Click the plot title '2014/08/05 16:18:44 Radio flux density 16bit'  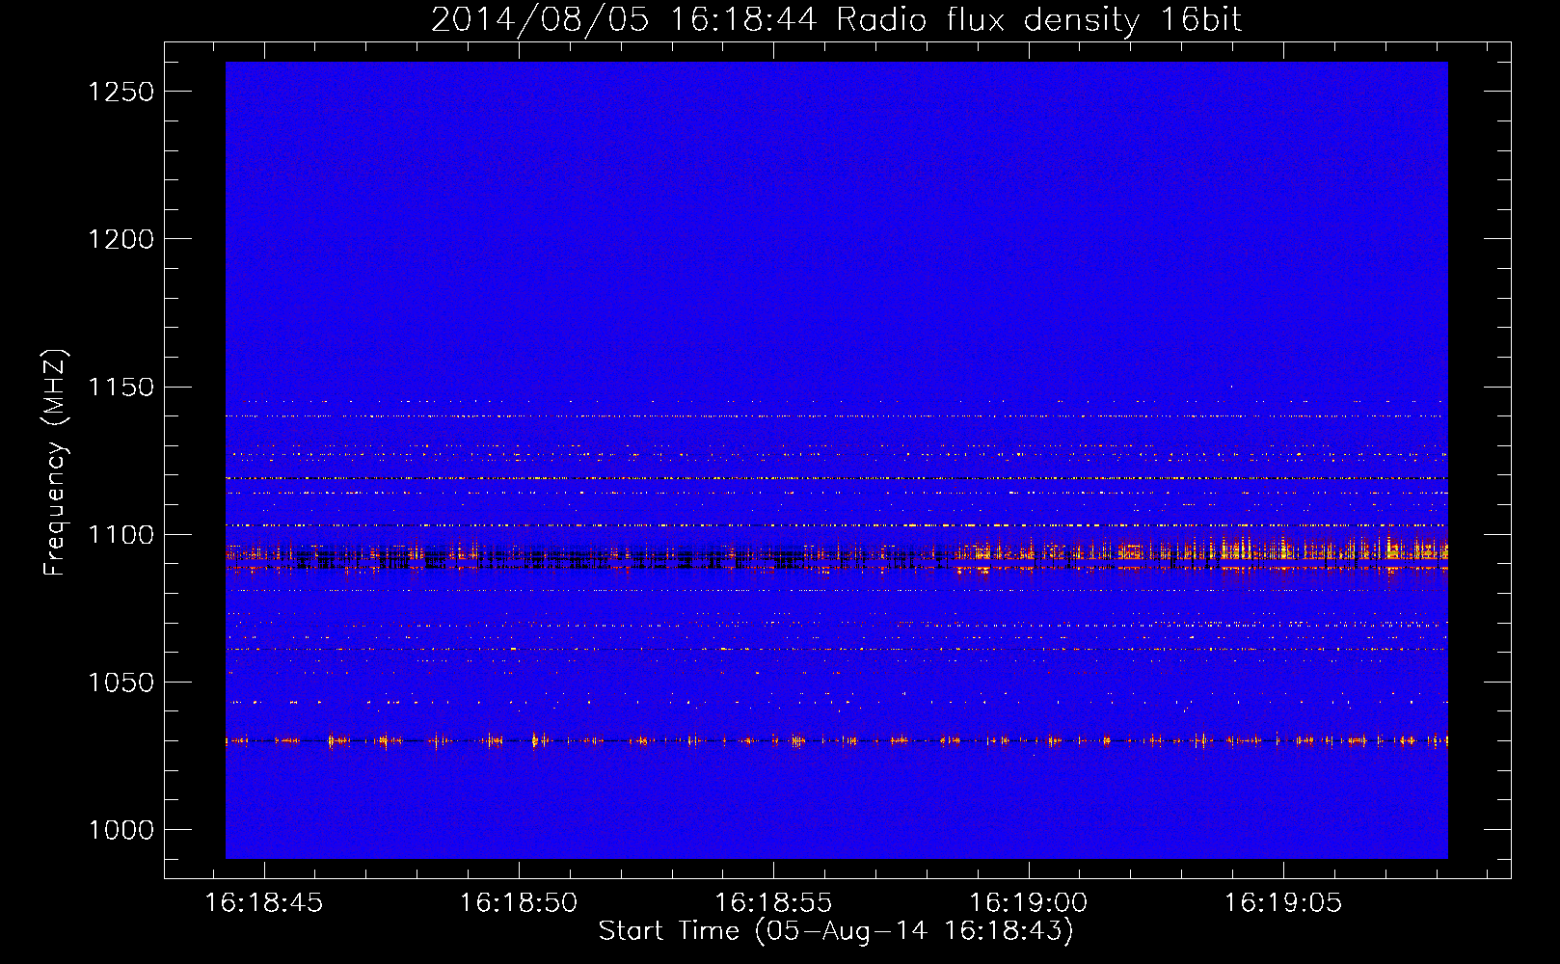point(836,19)
